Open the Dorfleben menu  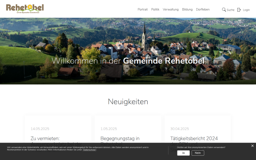click(x=203, y=9)
